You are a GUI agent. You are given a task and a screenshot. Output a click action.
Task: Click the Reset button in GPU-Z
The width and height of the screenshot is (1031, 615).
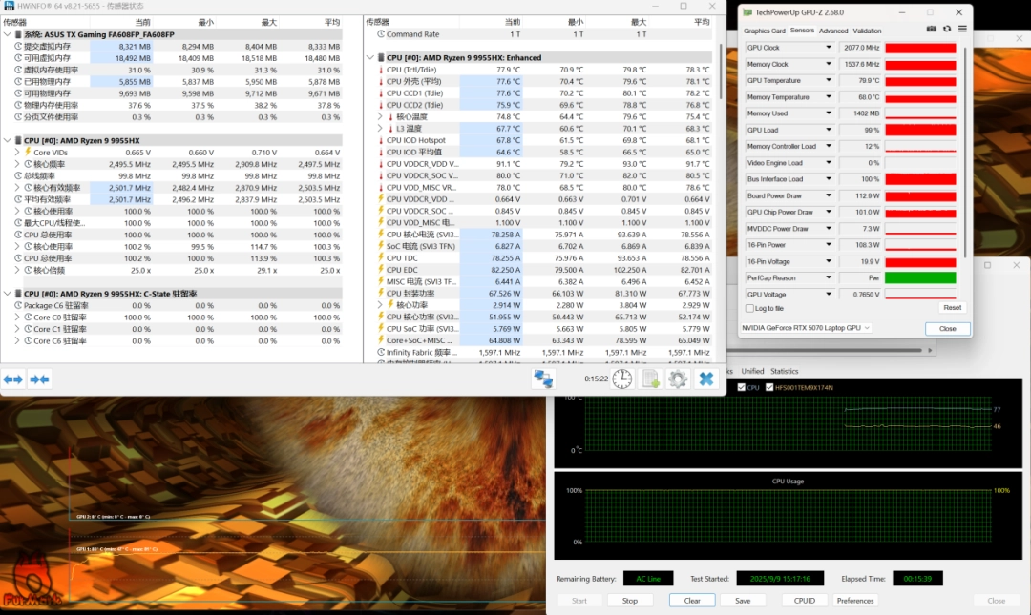(x=952, y=308)
